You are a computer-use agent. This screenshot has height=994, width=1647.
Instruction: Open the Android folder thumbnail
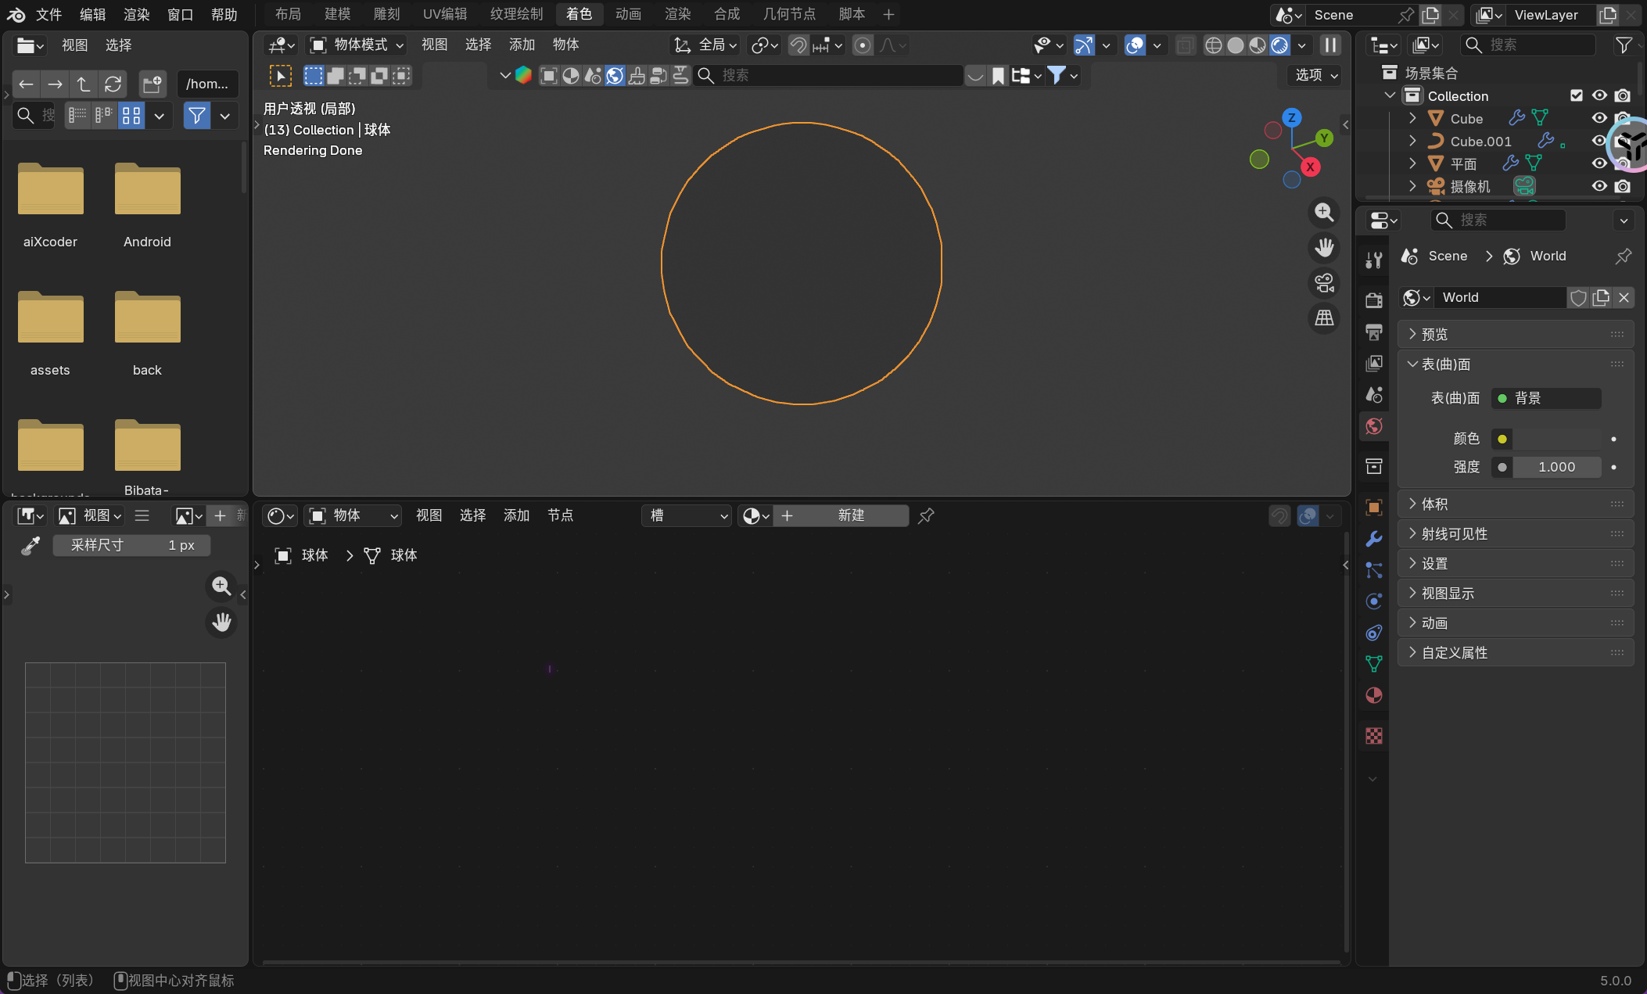(147, 190)
